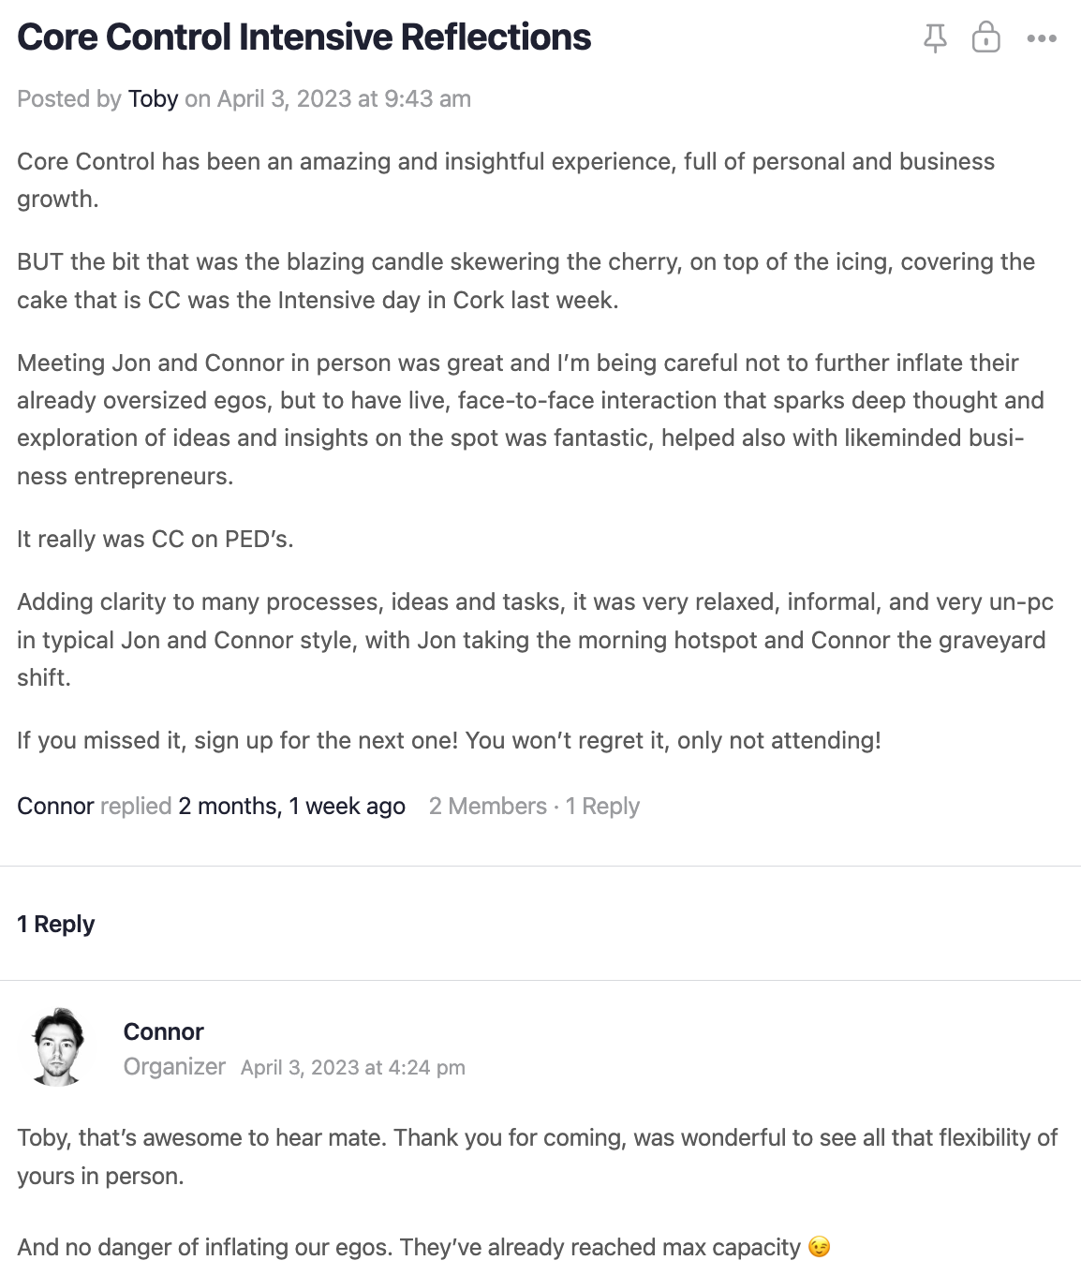This screenshot has height=1275, width=1081.
Task: Open more actions via the three-dot icon
Action: pos(1043,37)
